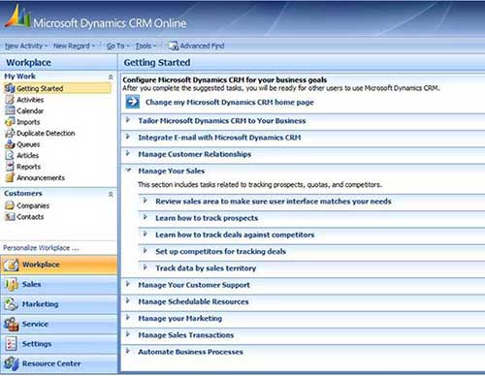Switch to the Settings module

59,344
